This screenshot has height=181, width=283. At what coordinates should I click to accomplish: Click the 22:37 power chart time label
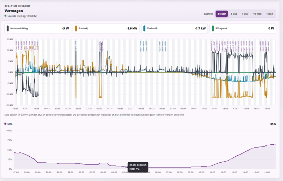click(x=78, y=109)
